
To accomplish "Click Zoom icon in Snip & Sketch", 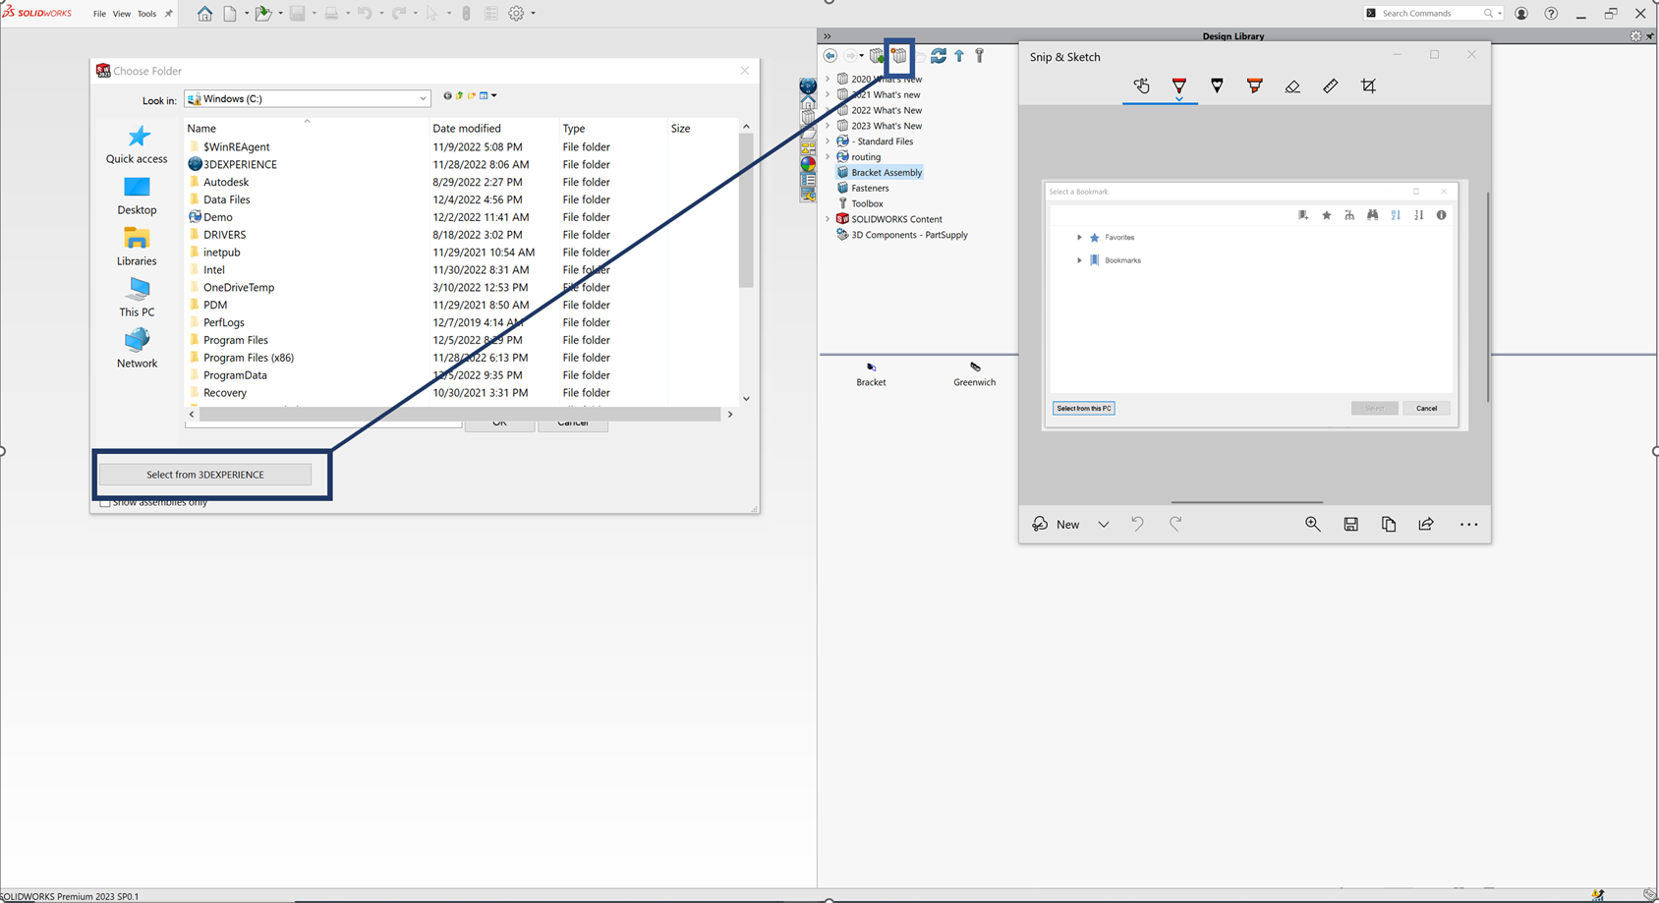I will coord(1312,525).
